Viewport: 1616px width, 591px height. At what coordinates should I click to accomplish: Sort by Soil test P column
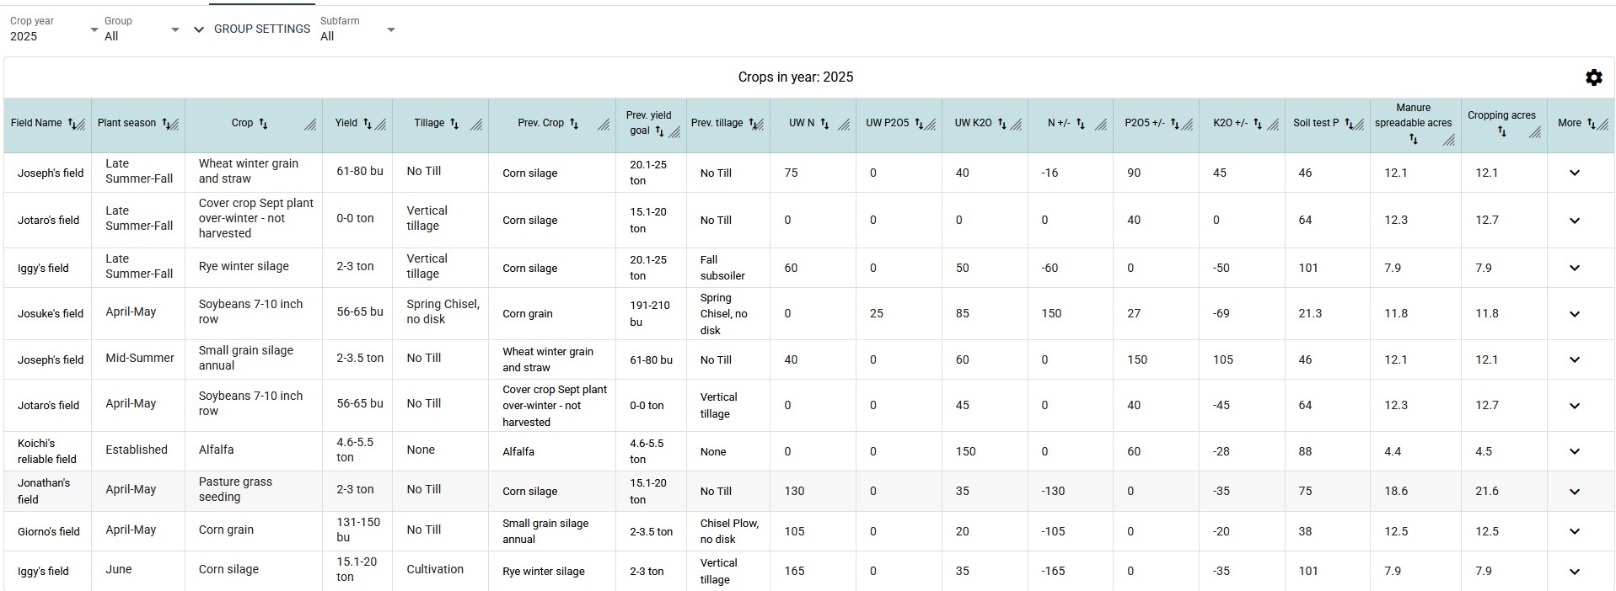click(x=1349, y=124)
